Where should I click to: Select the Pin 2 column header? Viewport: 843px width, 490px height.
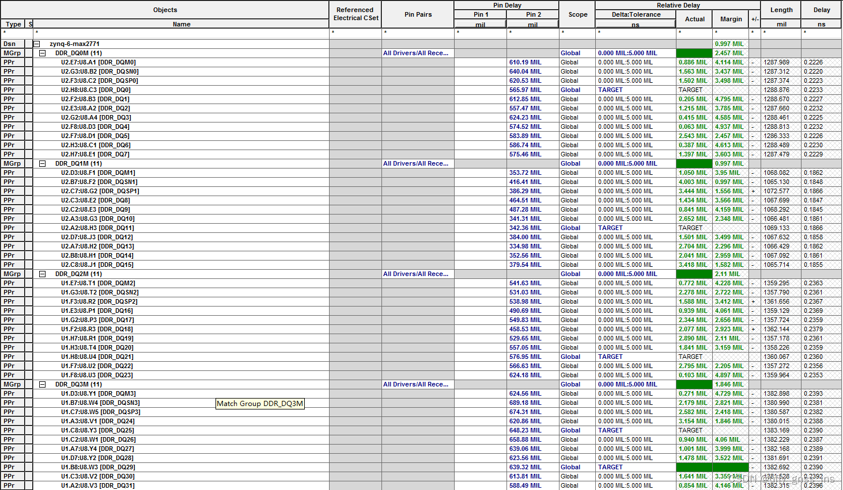click(x=533, y=14)
